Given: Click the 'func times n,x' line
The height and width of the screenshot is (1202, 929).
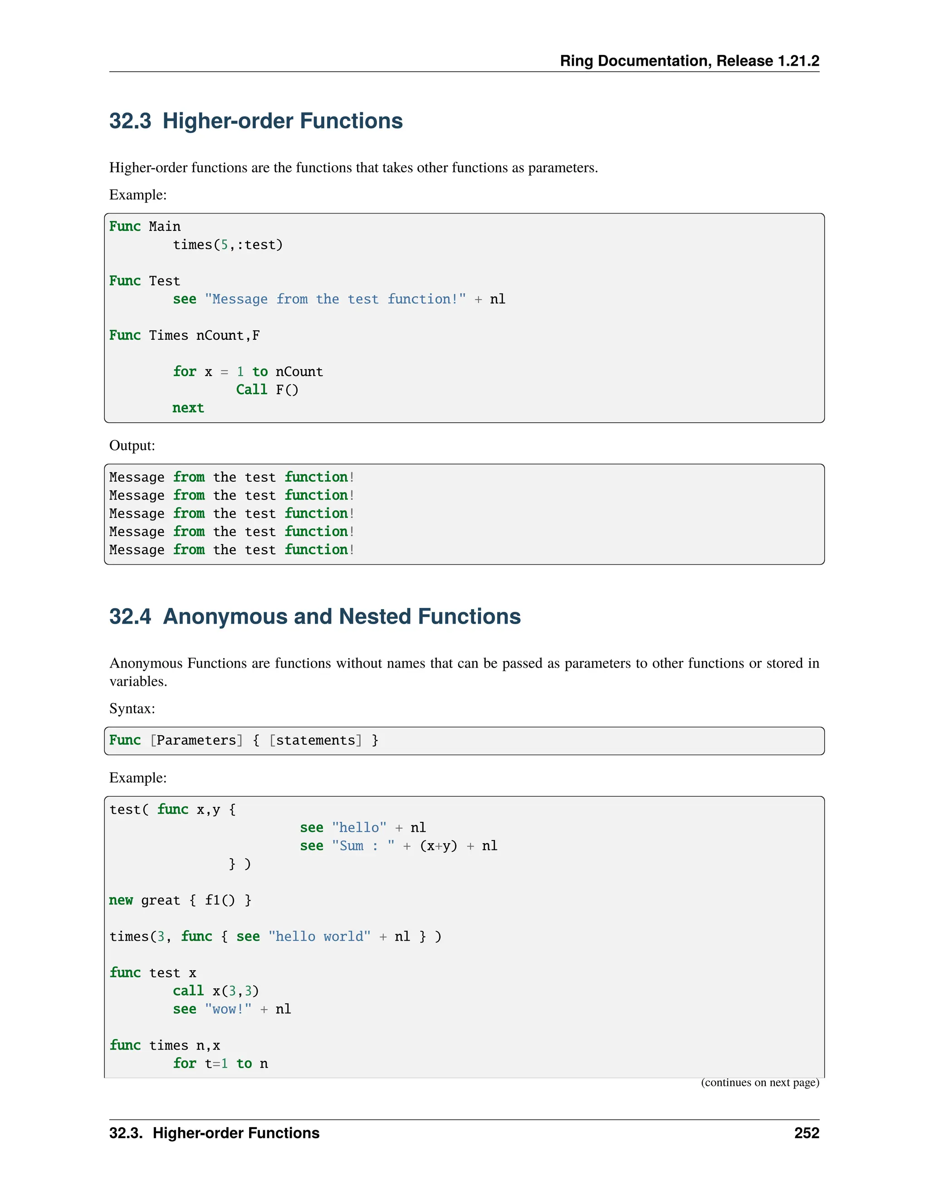Looking at the screenshot, I should [x=165, y=1046].
